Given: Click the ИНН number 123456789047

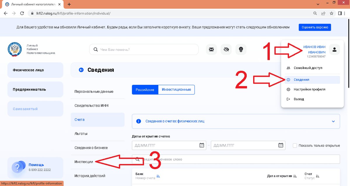Looking at the screenshot, I should tap(316, 57).
